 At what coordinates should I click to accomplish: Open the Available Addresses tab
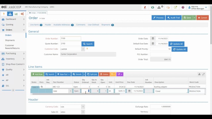(x=63, y=25)
